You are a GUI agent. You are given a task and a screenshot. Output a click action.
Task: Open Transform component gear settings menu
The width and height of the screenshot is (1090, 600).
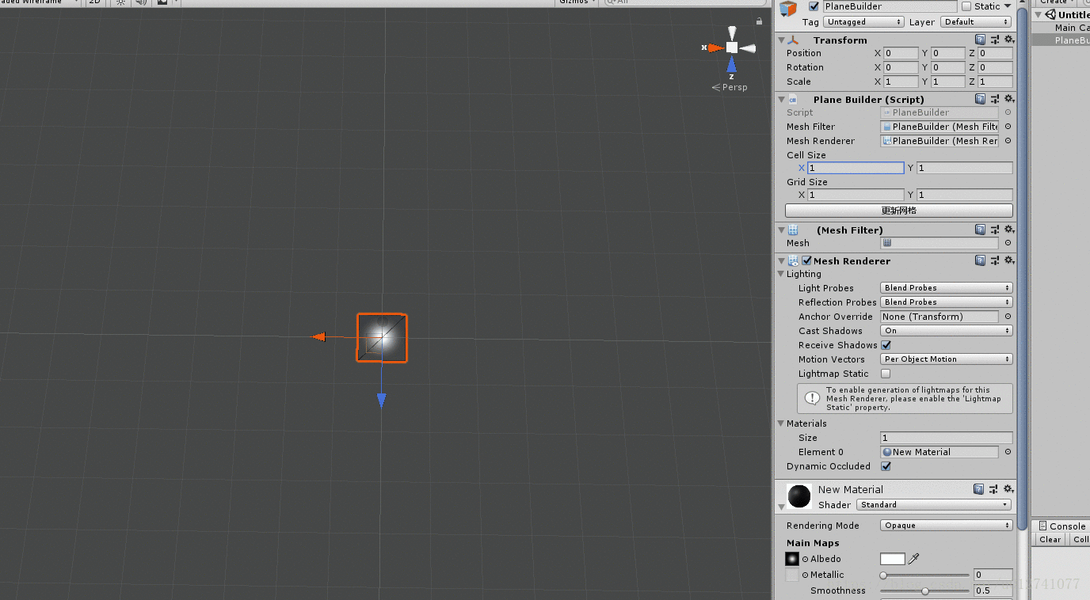point(1008,40)
